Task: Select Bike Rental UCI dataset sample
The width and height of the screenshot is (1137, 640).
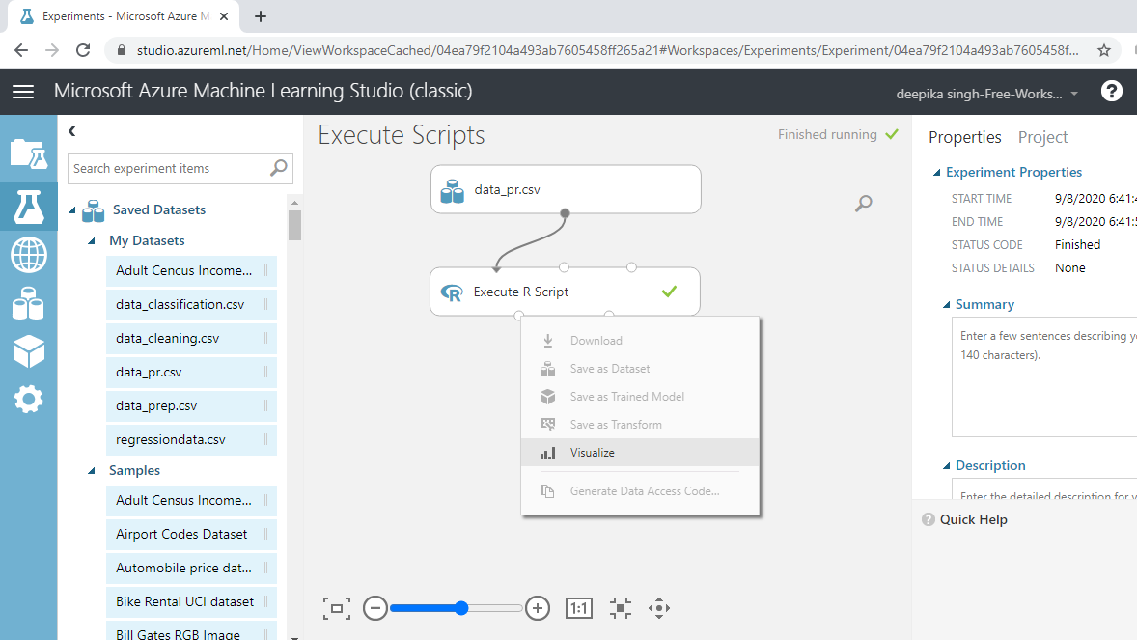Action: (191, 601)
